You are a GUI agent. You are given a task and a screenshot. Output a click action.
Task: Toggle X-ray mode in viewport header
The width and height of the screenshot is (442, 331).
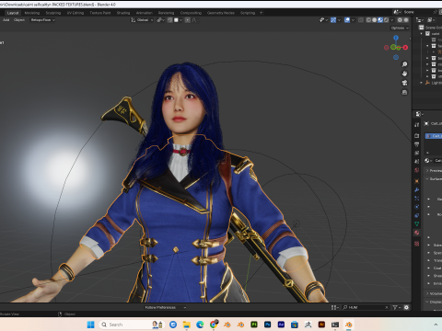pyautogui.click(x=361, y=20)
